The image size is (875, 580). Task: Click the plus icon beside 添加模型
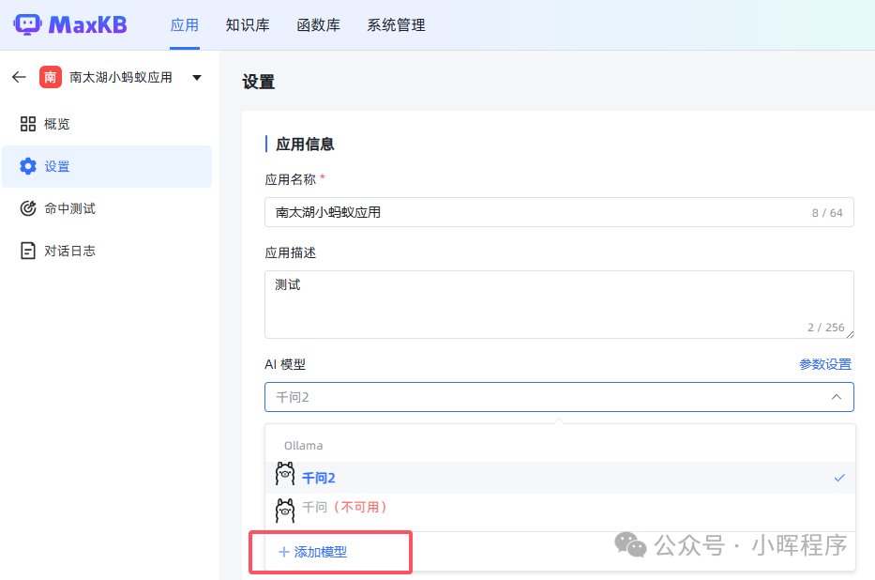tap(283, 552)
